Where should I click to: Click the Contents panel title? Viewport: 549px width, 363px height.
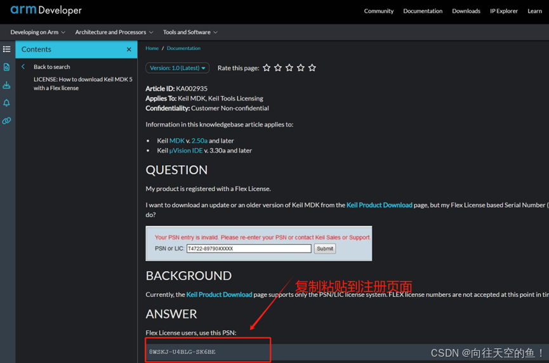[x=36, y=49]
